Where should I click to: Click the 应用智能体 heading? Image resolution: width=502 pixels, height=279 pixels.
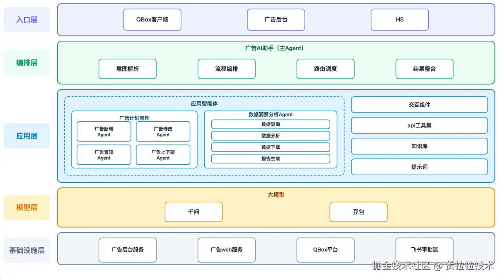[204, 104]
